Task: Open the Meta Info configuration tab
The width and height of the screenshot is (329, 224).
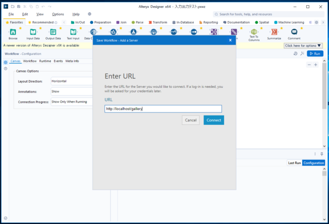Action: point(72,61)
